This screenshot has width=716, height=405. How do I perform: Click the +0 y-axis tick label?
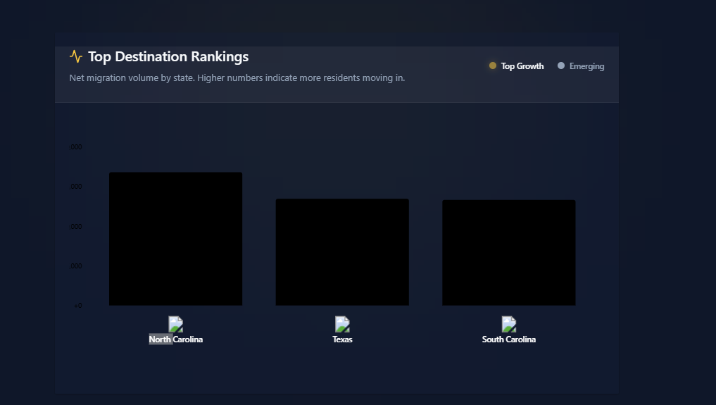click(x=77, y=306)
